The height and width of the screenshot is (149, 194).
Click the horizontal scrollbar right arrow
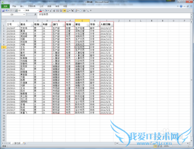tap(188, 143)
